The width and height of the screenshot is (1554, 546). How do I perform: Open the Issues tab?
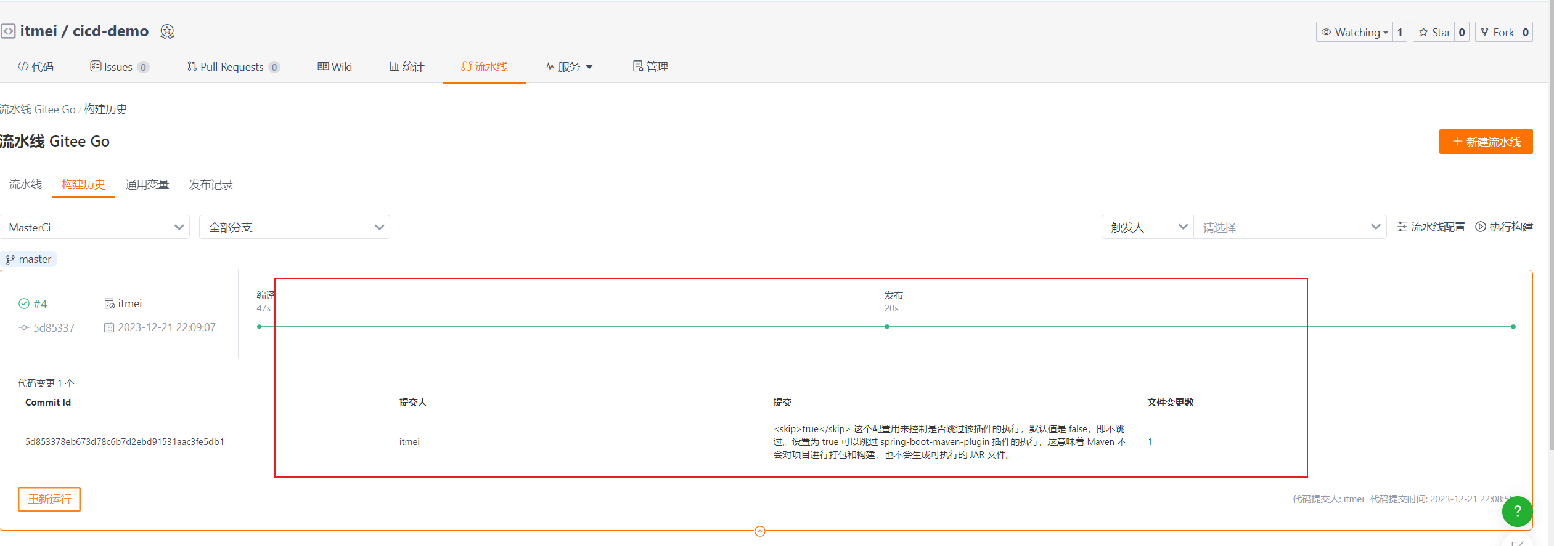[x=120, y=66]
